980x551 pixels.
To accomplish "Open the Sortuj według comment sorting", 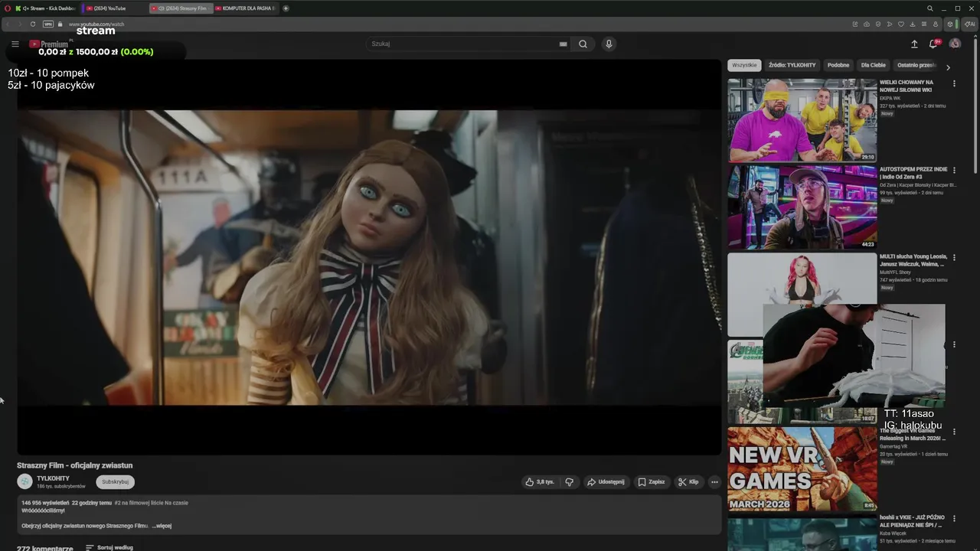I will [109, 548].
